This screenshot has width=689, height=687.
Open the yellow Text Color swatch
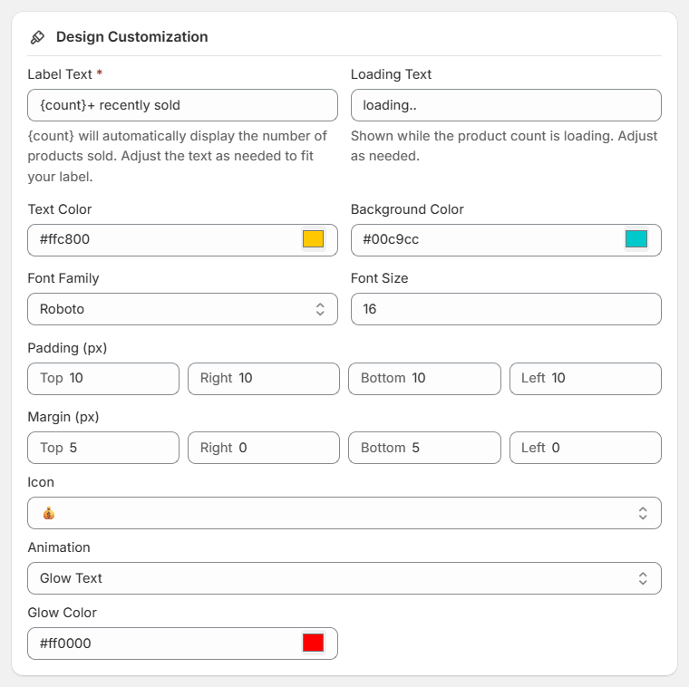[313, 239]
